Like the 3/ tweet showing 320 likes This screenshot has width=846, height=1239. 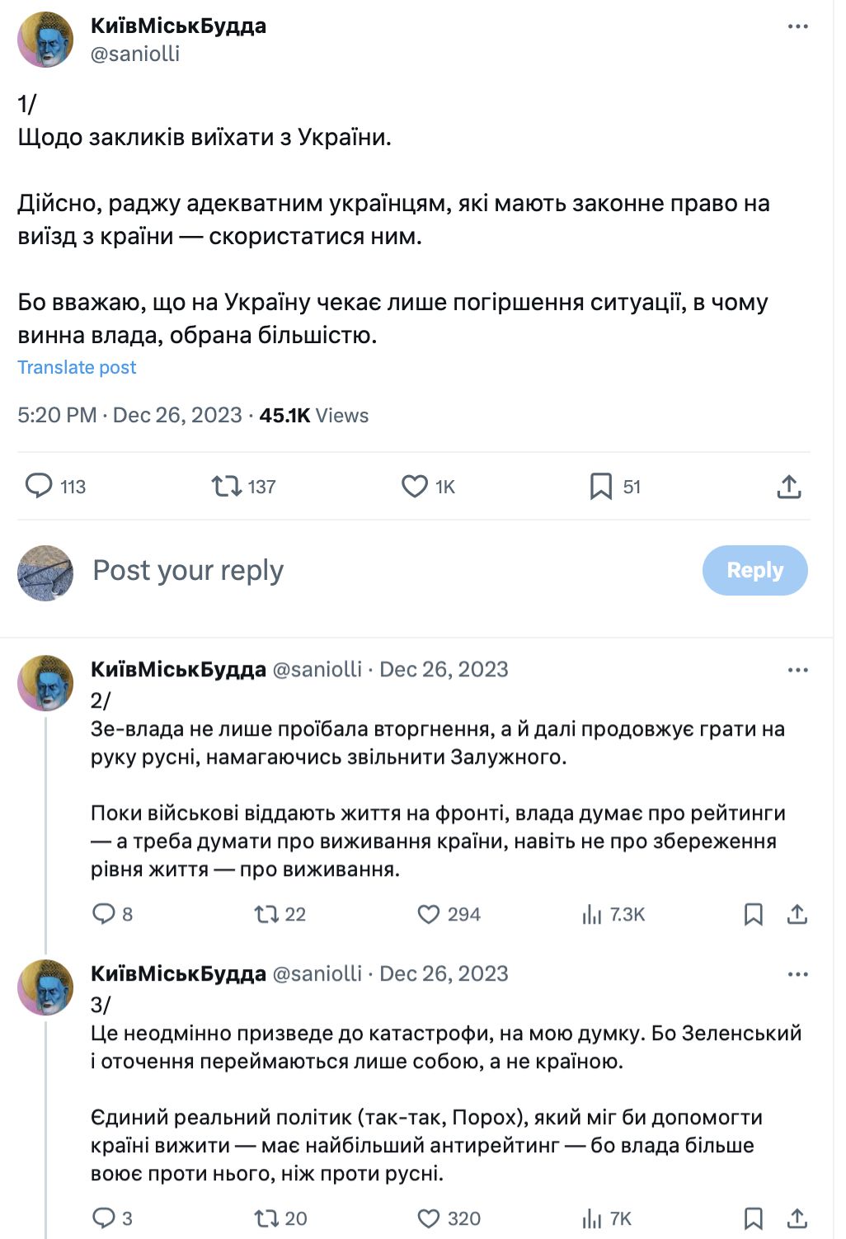tap(430, 1217)
